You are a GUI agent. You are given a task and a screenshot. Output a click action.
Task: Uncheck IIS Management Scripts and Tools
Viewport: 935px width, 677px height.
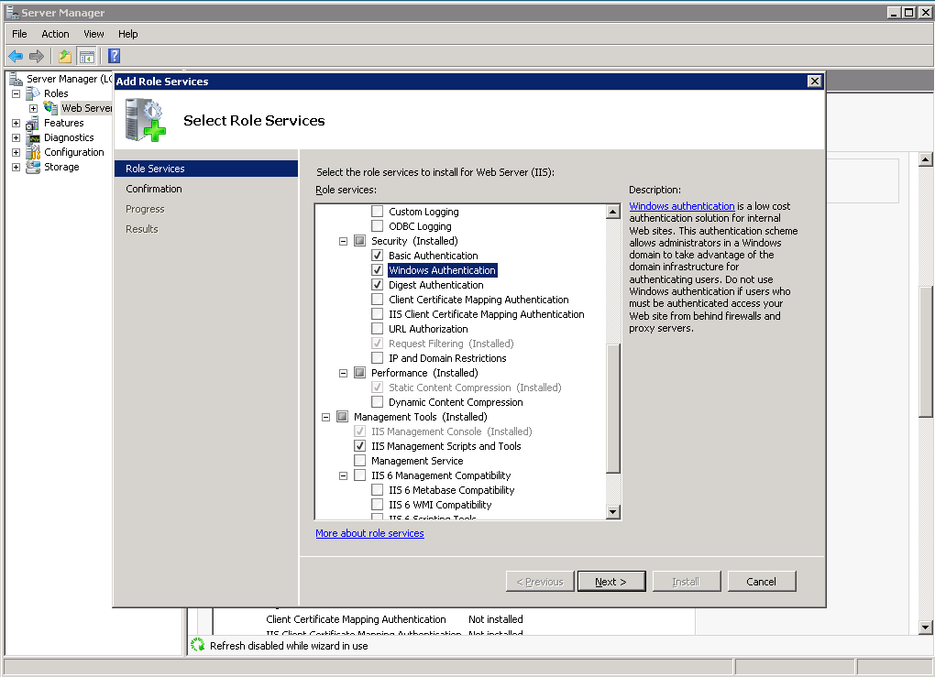pos(359,446)
